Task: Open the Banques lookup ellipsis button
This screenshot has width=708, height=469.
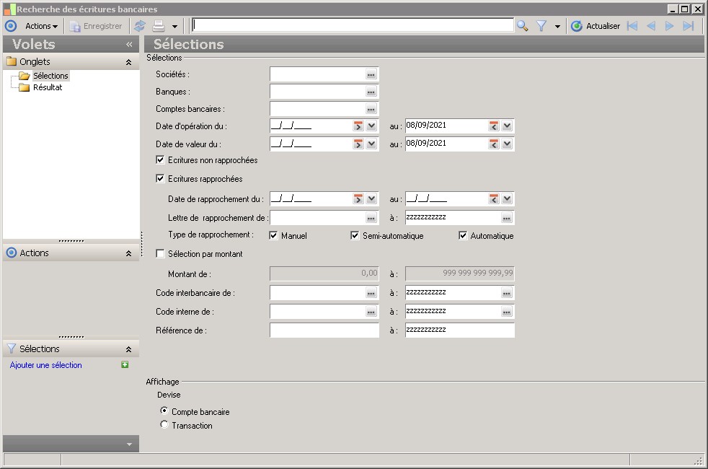Action: tap(371, 92)
